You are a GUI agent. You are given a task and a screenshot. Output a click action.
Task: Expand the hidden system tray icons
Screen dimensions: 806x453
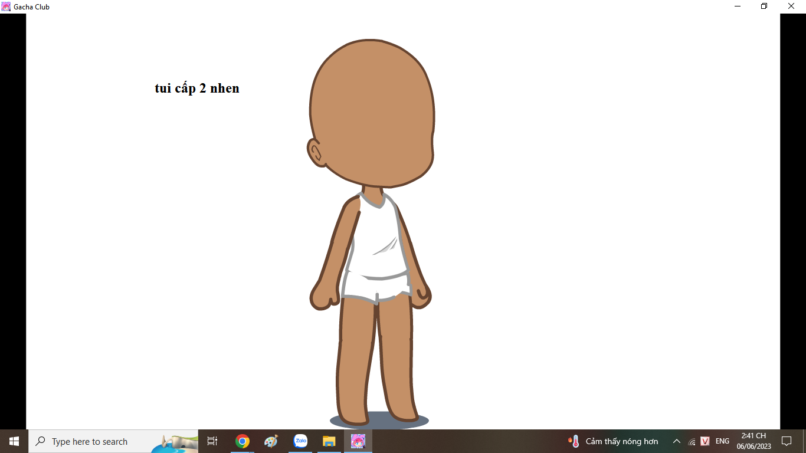pos(677,441)
